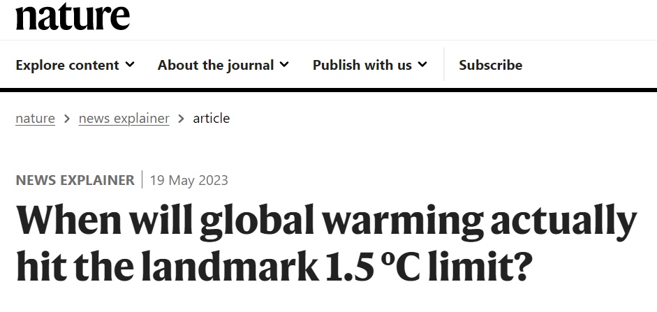This screenshot has width=657, height=312.
Task: Open the About the journal chevron arrow
Action: (x=284, y=64)
